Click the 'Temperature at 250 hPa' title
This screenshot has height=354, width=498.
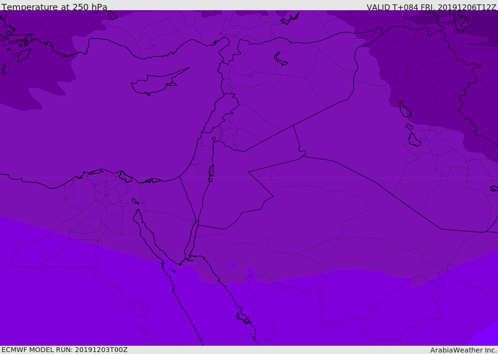(54, 7)
